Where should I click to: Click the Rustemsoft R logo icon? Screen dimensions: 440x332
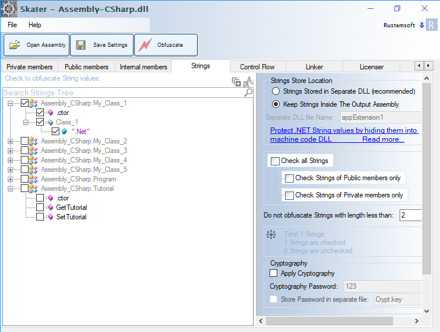431,25
